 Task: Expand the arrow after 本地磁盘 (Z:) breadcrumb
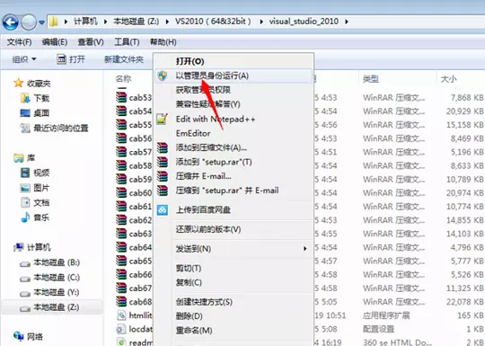point(167,22)
